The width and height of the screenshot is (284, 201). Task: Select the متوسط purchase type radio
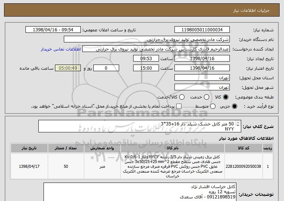[x=213, y=106]
